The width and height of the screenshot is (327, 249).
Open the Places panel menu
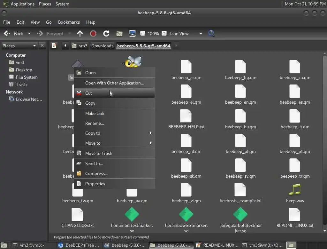click(x=45, y=4)
